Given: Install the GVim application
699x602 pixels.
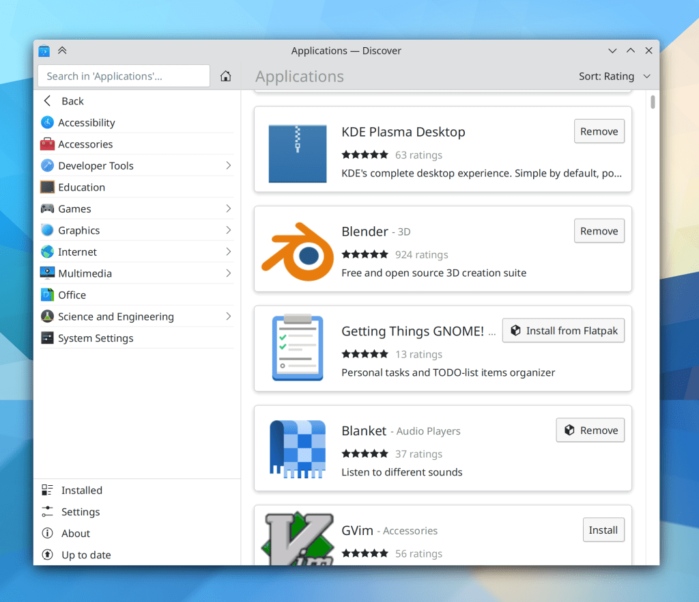Looking at the screenshot, I should 603,530.
